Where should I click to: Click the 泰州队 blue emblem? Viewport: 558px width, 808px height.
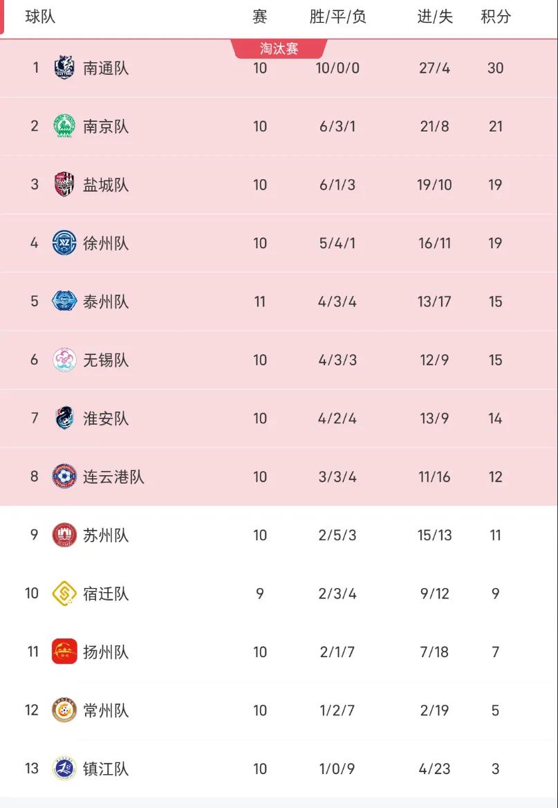tap(64, 302)
